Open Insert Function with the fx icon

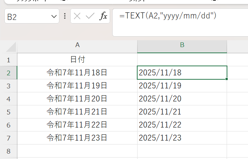(104, 16)
